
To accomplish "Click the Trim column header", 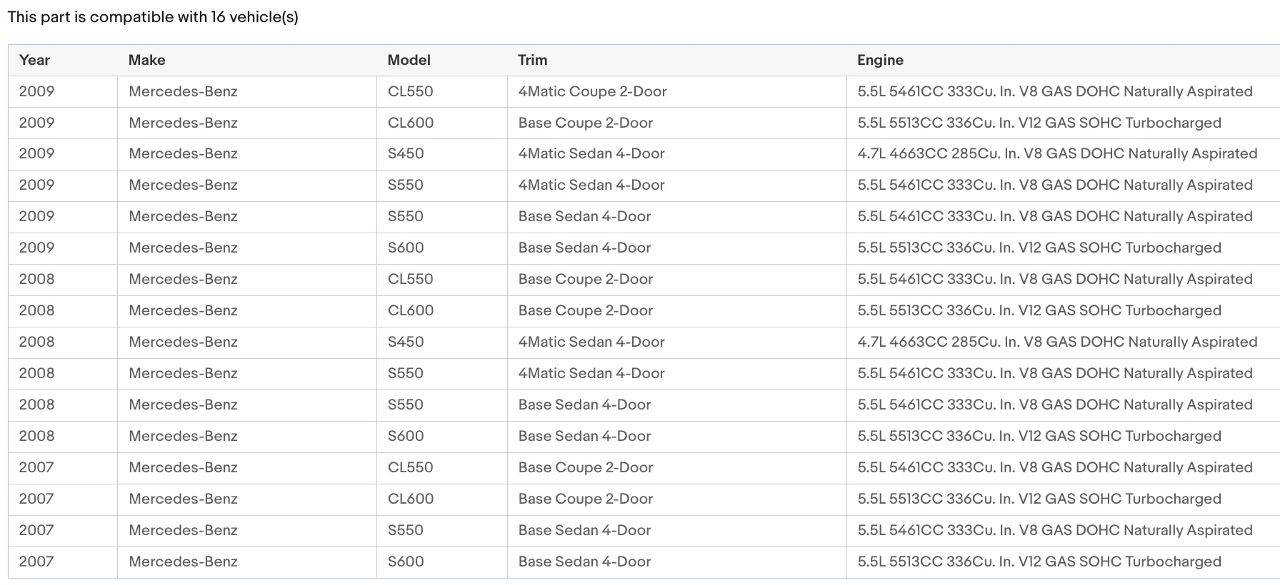I will click(x=532, y=61).
